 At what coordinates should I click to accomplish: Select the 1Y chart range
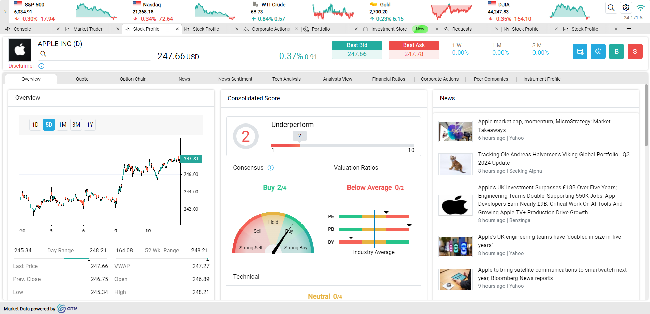pos(90,125)
